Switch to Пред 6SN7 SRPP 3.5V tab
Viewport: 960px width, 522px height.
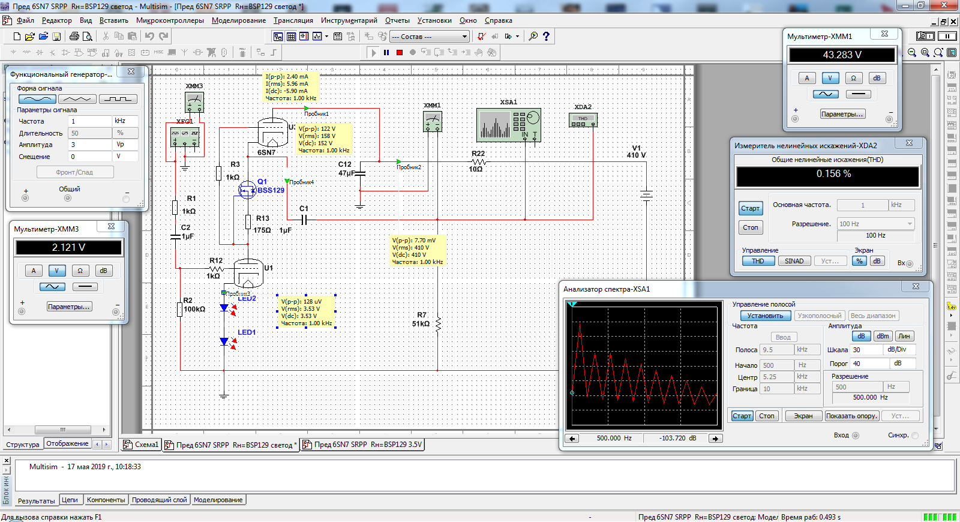point(362,445)
